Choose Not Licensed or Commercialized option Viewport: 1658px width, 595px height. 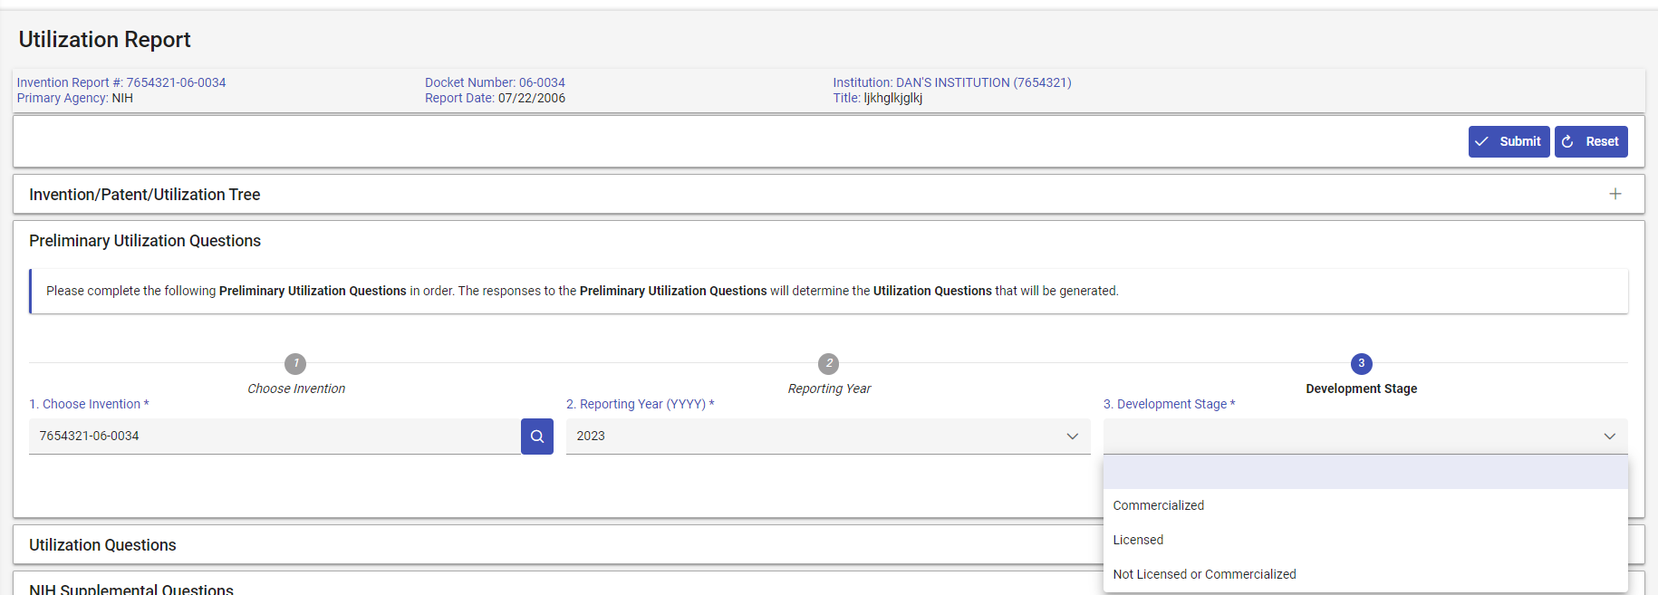point(1204,574)
